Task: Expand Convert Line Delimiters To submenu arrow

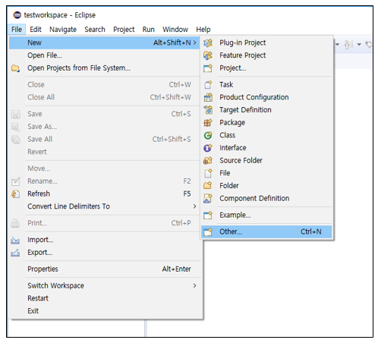Action: click(x=194, y=206)
